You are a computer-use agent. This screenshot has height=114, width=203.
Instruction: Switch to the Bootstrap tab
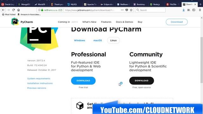[140, 4]
